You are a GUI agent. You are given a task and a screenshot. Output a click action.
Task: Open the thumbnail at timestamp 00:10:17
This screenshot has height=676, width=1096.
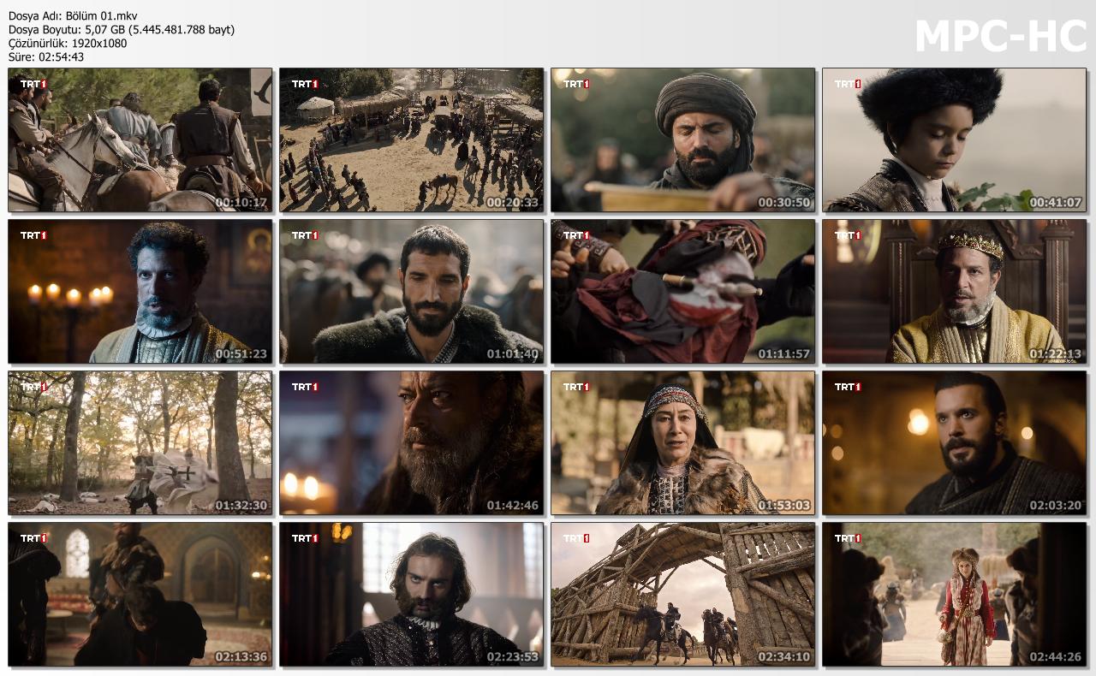coord(140,140)
